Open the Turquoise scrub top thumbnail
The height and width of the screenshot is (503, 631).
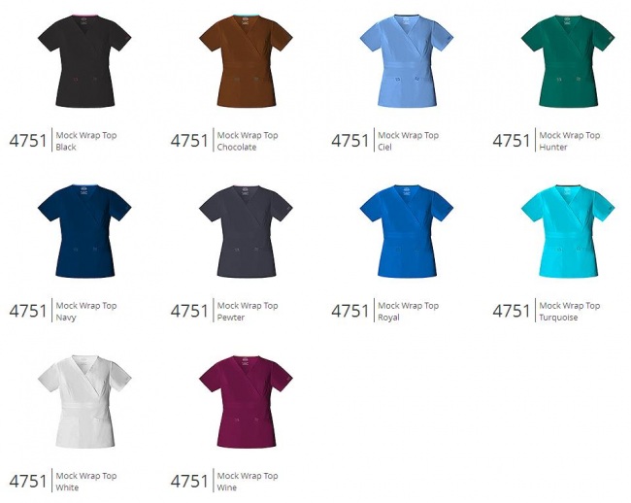568,231
